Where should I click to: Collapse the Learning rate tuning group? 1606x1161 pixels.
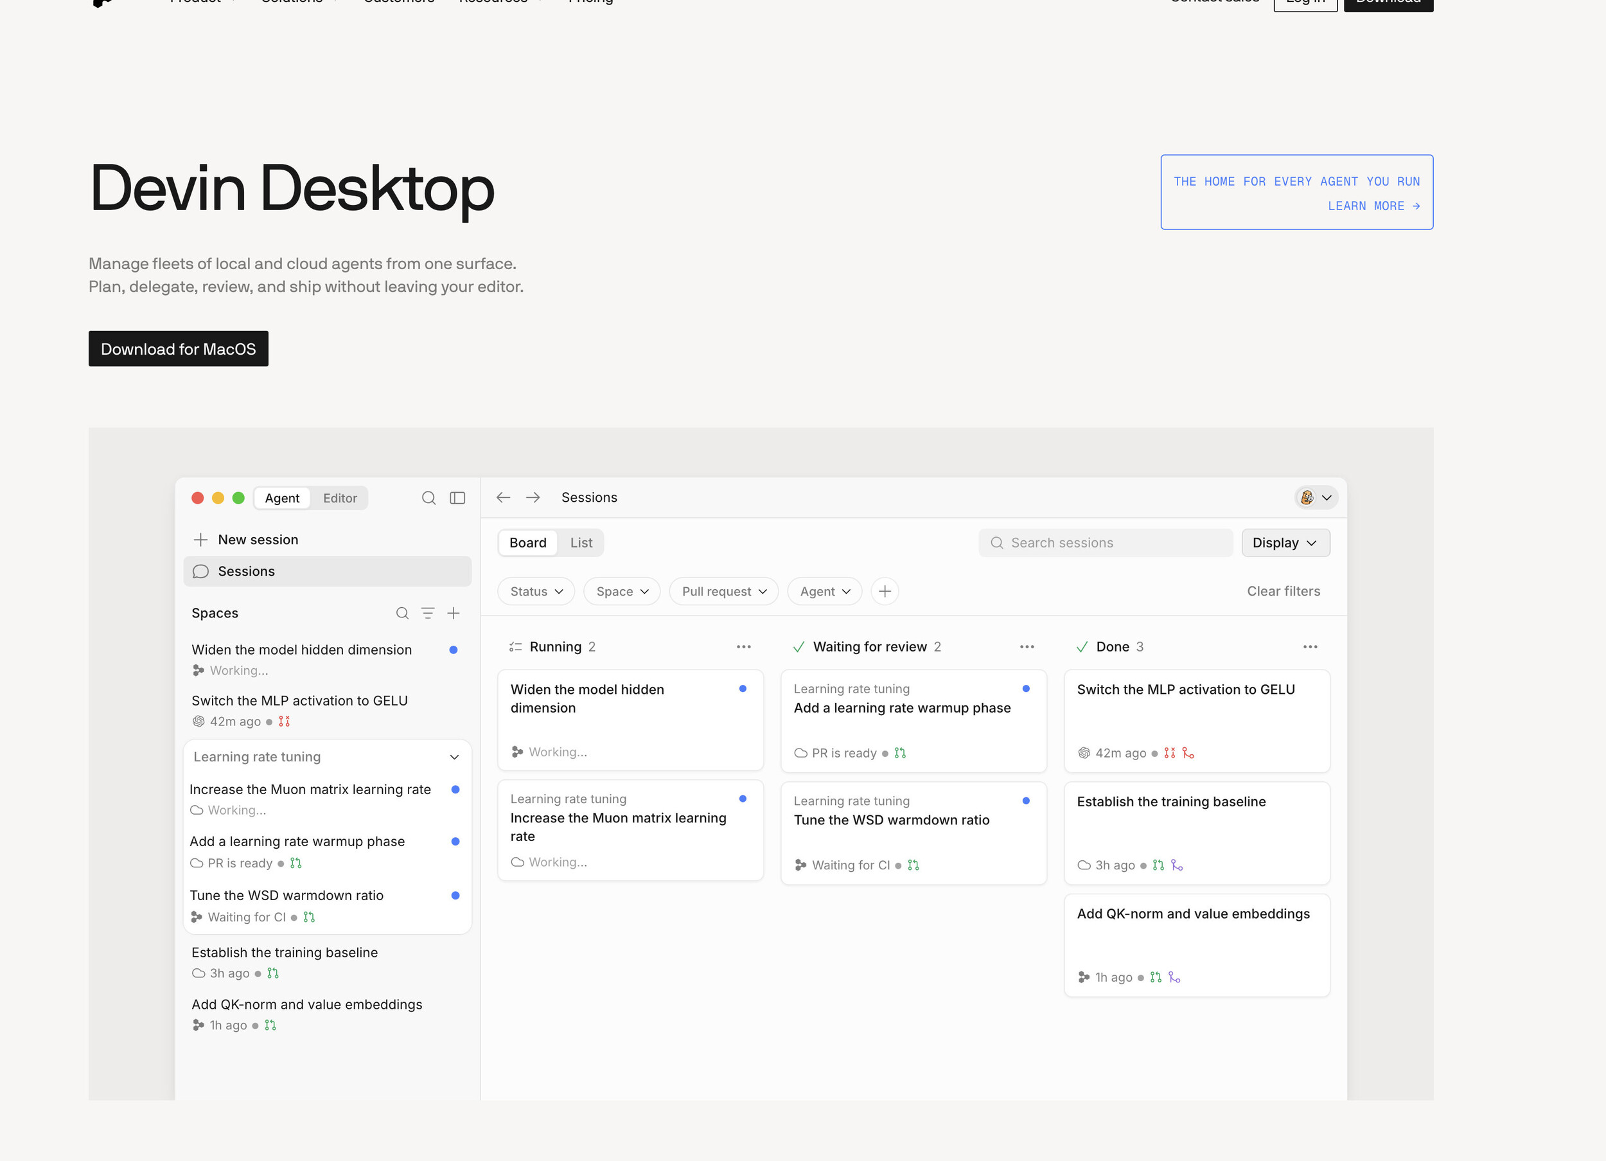(x=454, y=758)
